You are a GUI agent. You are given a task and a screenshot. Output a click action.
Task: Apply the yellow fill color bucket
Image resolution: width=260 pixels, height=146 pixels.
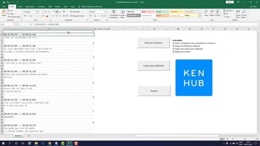pos(42,16)
